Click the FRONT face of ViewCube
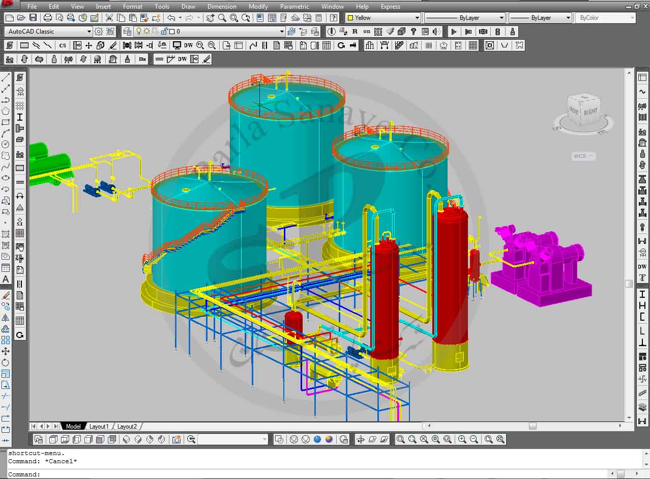650x479 pixels. pyautogui.click(x=574, y=110)
